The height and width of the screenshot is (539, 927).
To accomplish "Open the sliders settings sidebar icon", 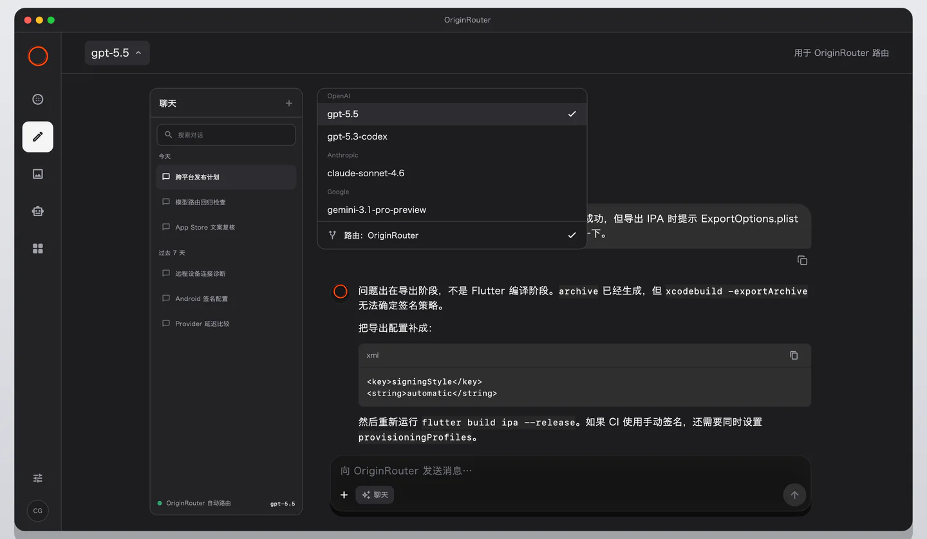I will 38,478.
